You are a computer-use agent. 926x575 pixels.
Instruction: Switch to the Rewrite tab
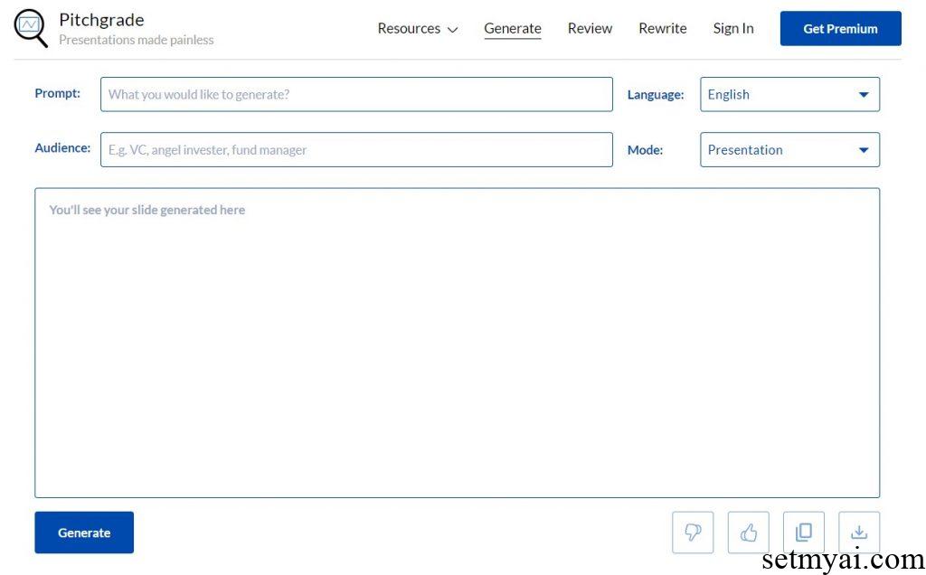pos(662,28)
